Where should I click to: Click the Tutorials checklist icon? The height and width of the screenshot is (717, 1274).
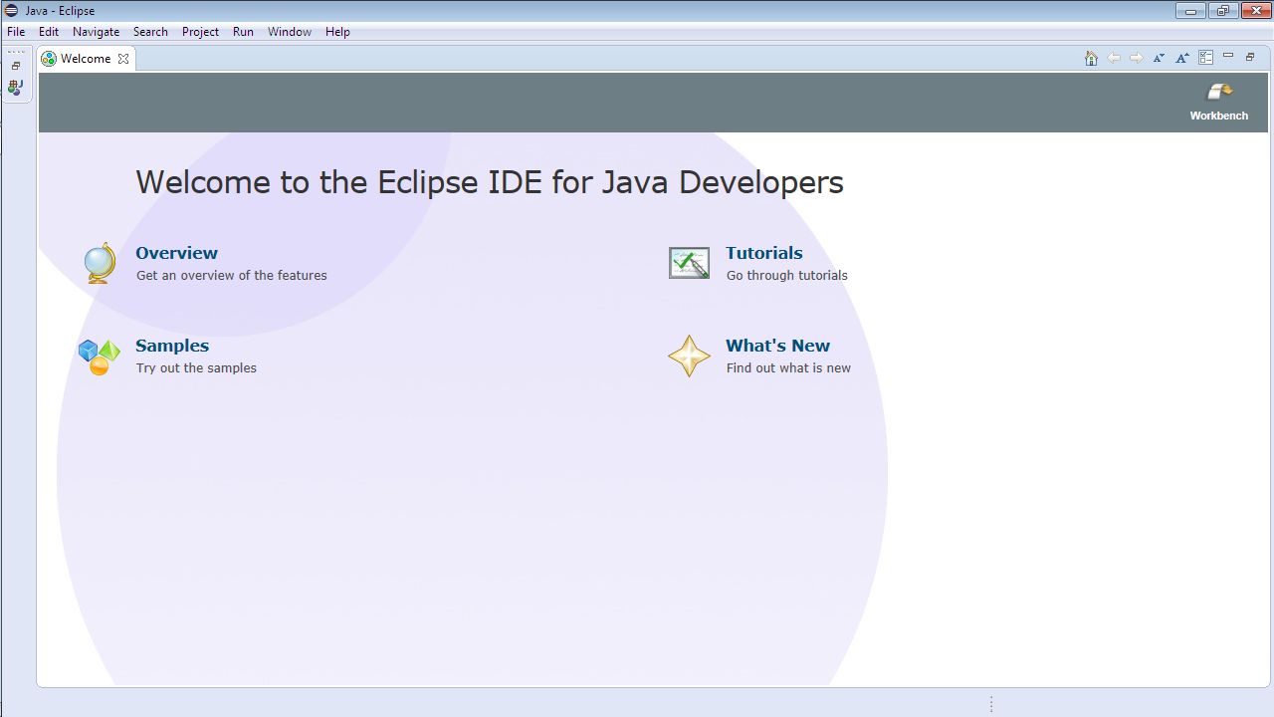[x=689, y=263]
